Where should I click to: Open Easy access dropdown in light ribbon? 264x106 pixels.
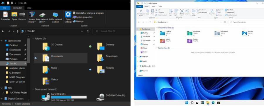(x=202, y=12)
